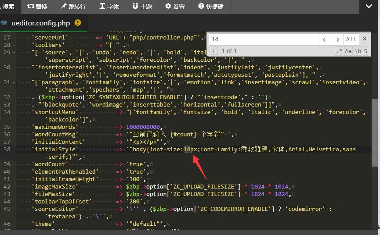Go to the previous search match
The width and height of the screenshot is (380, 235).
tap(324, 39)
